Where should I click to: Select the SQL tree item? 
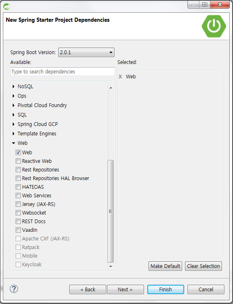click(22, 115)
